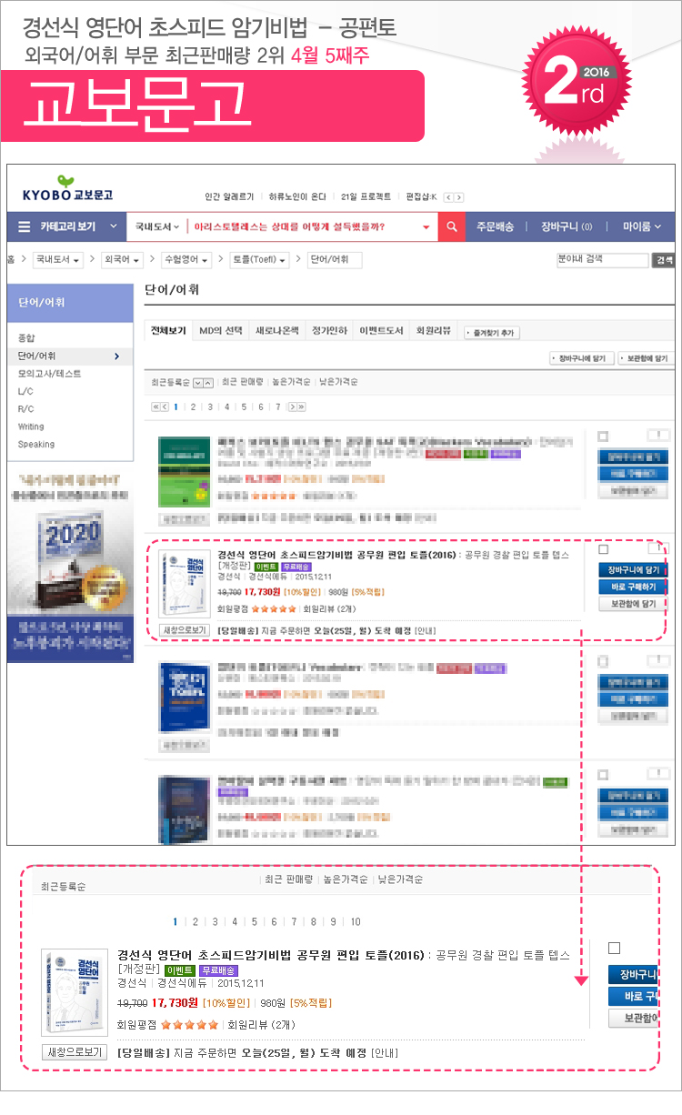Switch to the MD의 선택 tab
Viewport: 682px width, 1115px height.
221,331
